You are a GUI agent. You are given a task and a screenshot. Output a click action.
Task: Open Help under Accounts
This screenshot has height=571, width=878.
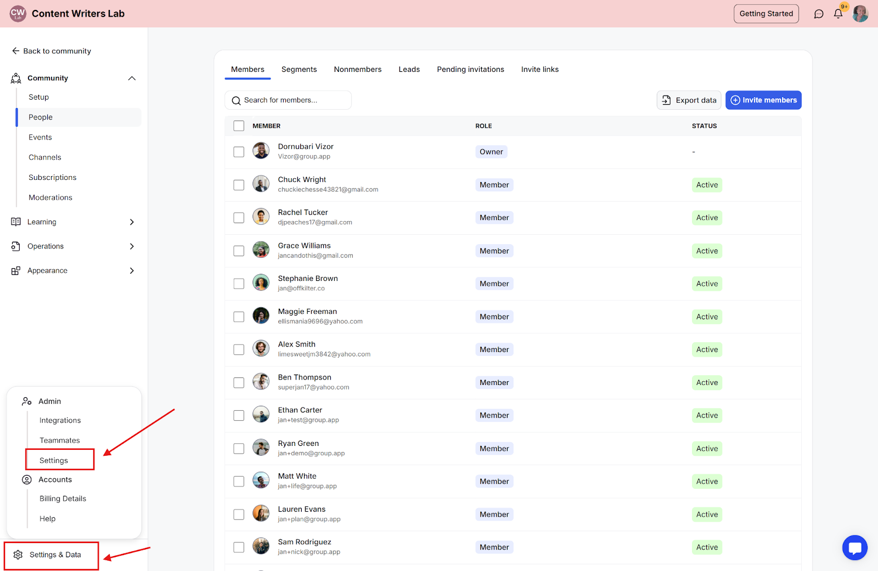point(48,519)
